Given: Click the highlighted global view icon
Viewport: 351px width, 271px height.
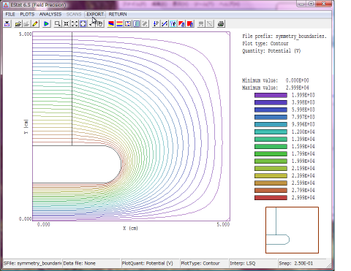Looking at the screenshot, I should 83,24.
